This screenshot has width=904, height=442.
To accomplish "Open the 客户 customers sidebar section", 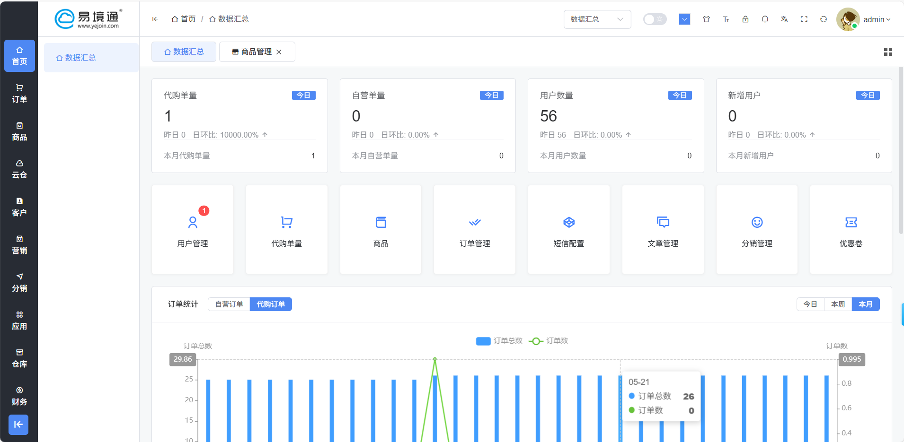I will [19, 207].
